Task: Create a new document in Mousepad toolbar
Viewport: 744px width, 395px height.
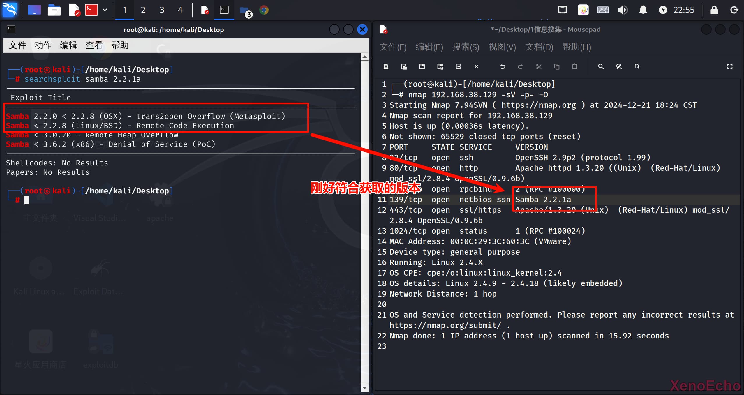Action: pos(386,67)
